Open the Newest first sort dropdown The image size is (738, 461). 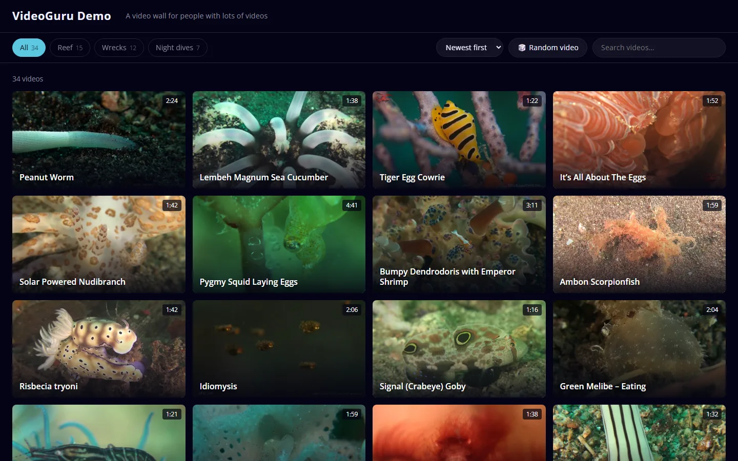point(469,48)
